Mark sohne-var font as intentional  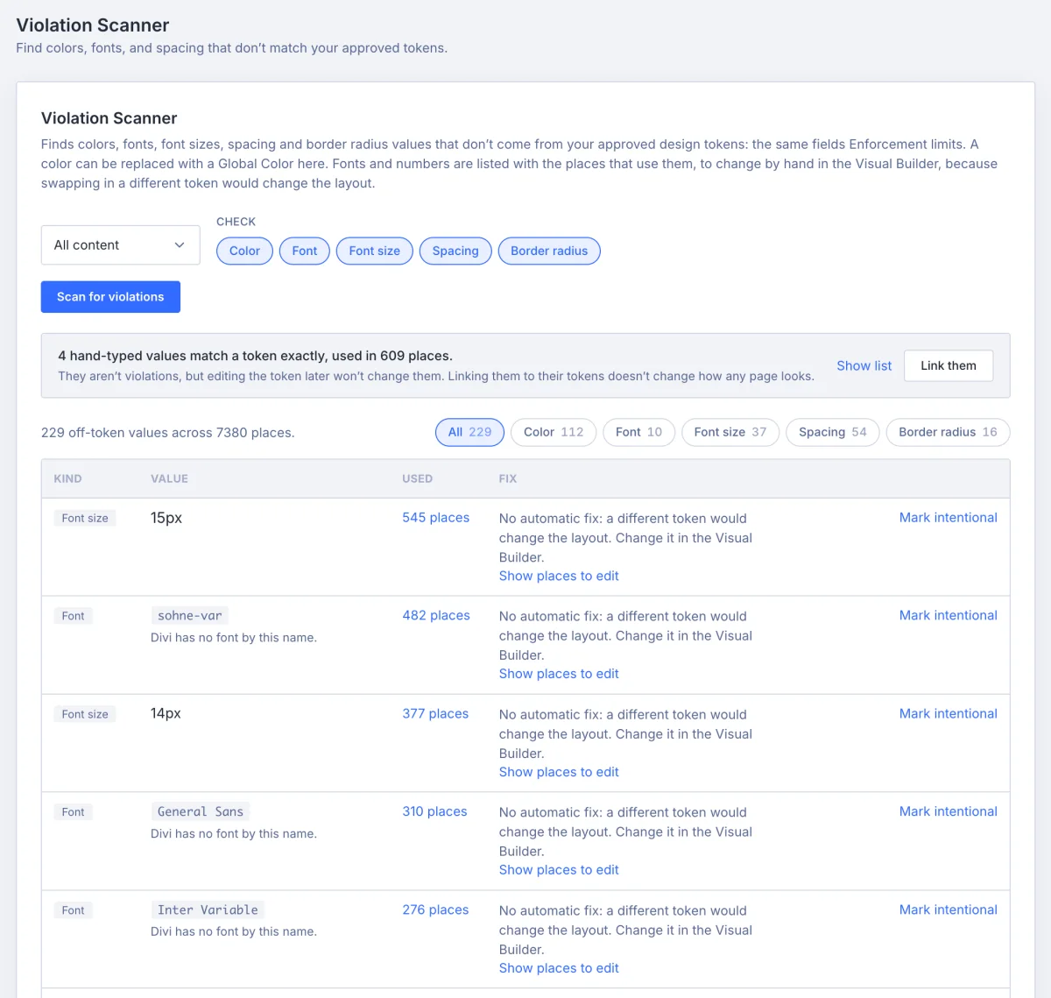click(x=949, y=616)
